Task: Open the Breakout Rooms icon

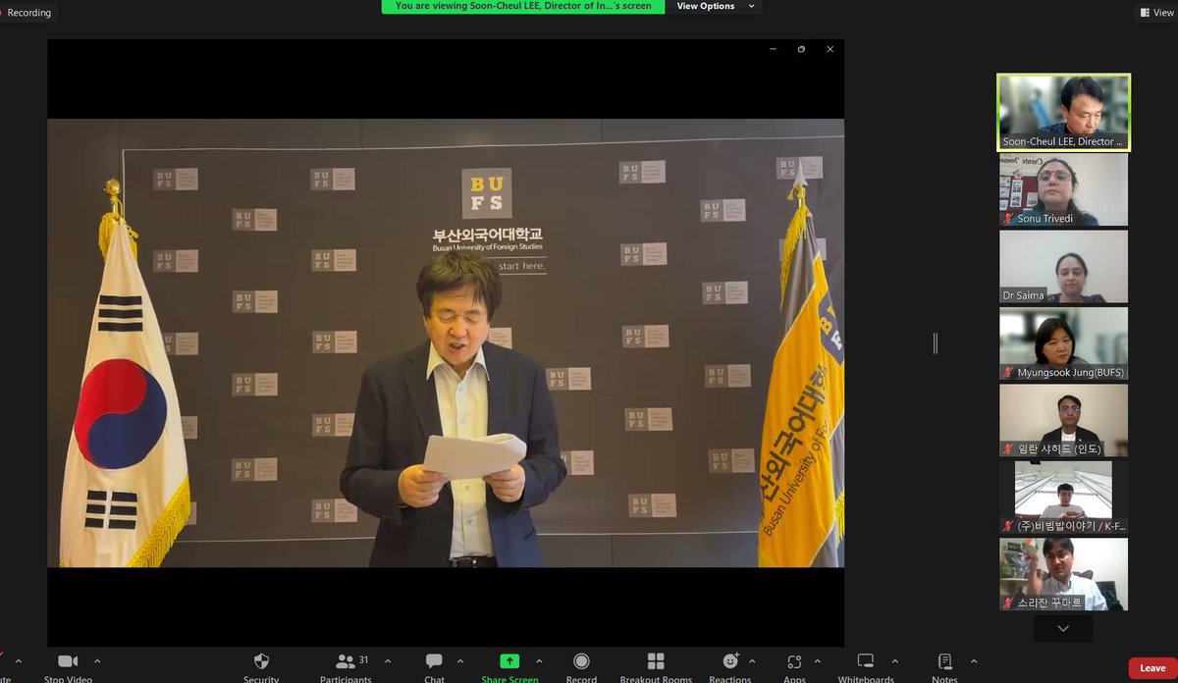Action: click(x=656, y=660)
